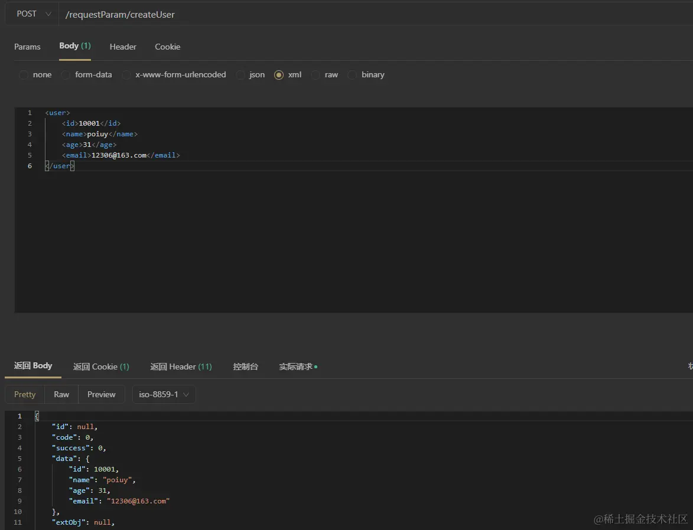Click the "success": 0 response line
The image size is (693, 530).
coord(79,448)
